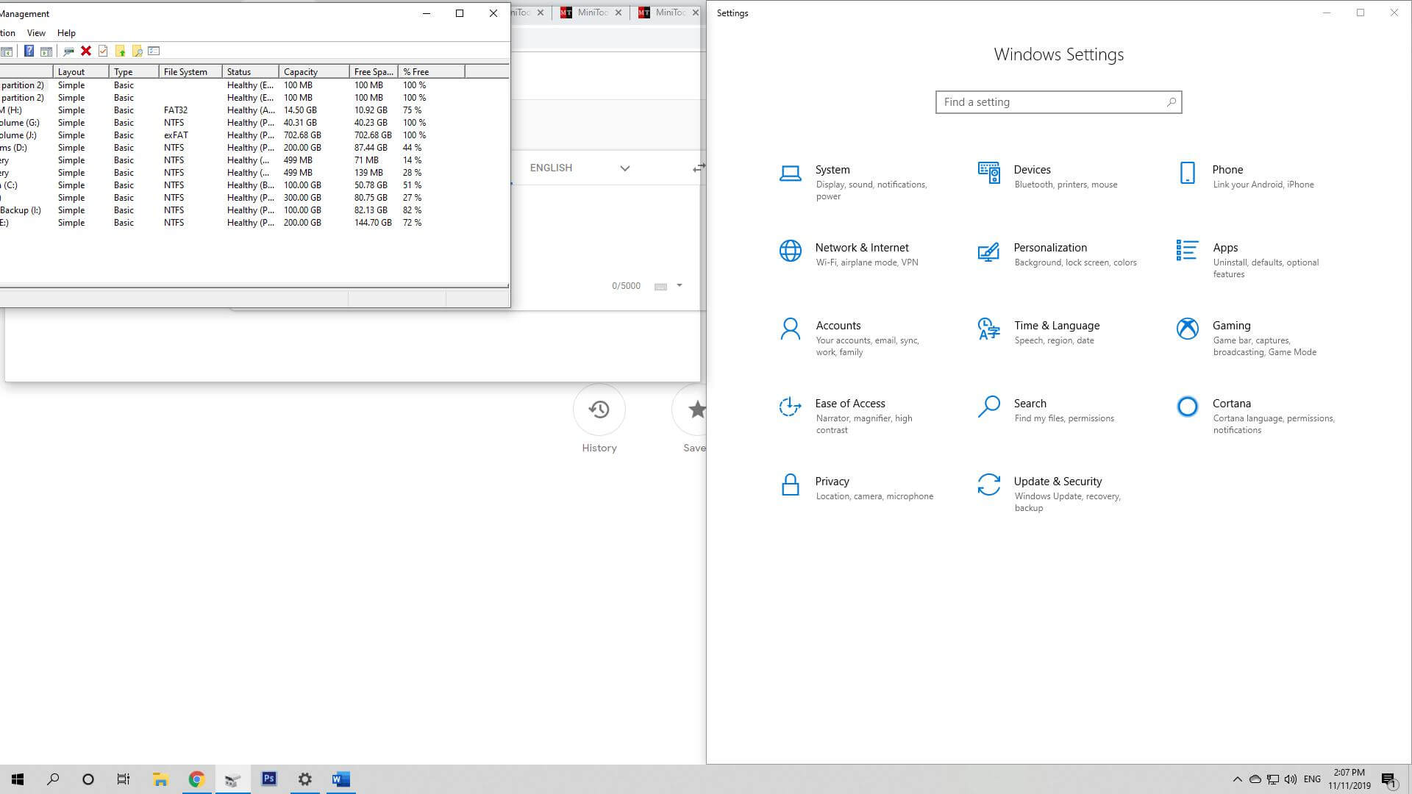1412x794 pixels.
Task: Switch to Google Chrome on the taskbar
Action: coord(196,779)
